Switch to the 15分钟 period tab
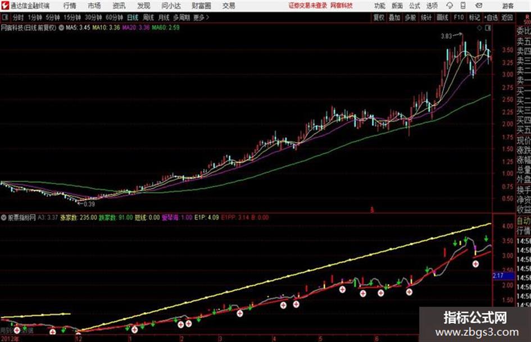 72,17
